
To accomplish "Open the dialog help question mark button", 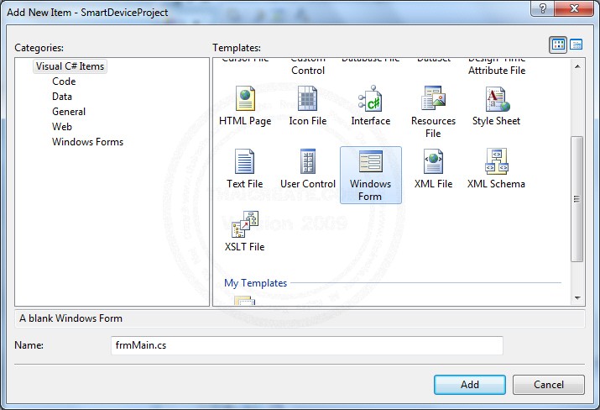I will pos(543,8).
